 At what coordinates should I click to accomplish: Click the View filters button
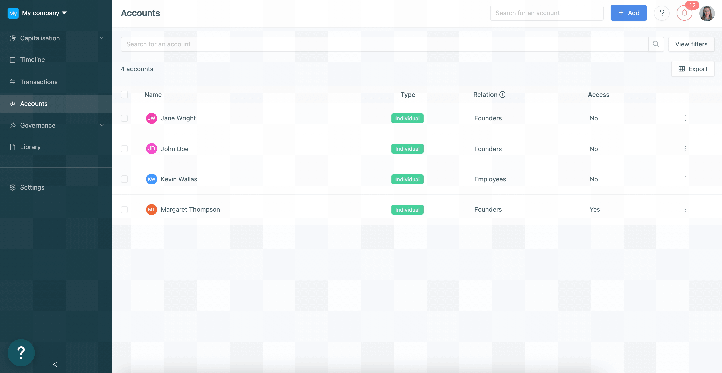(x=691, y=44)
